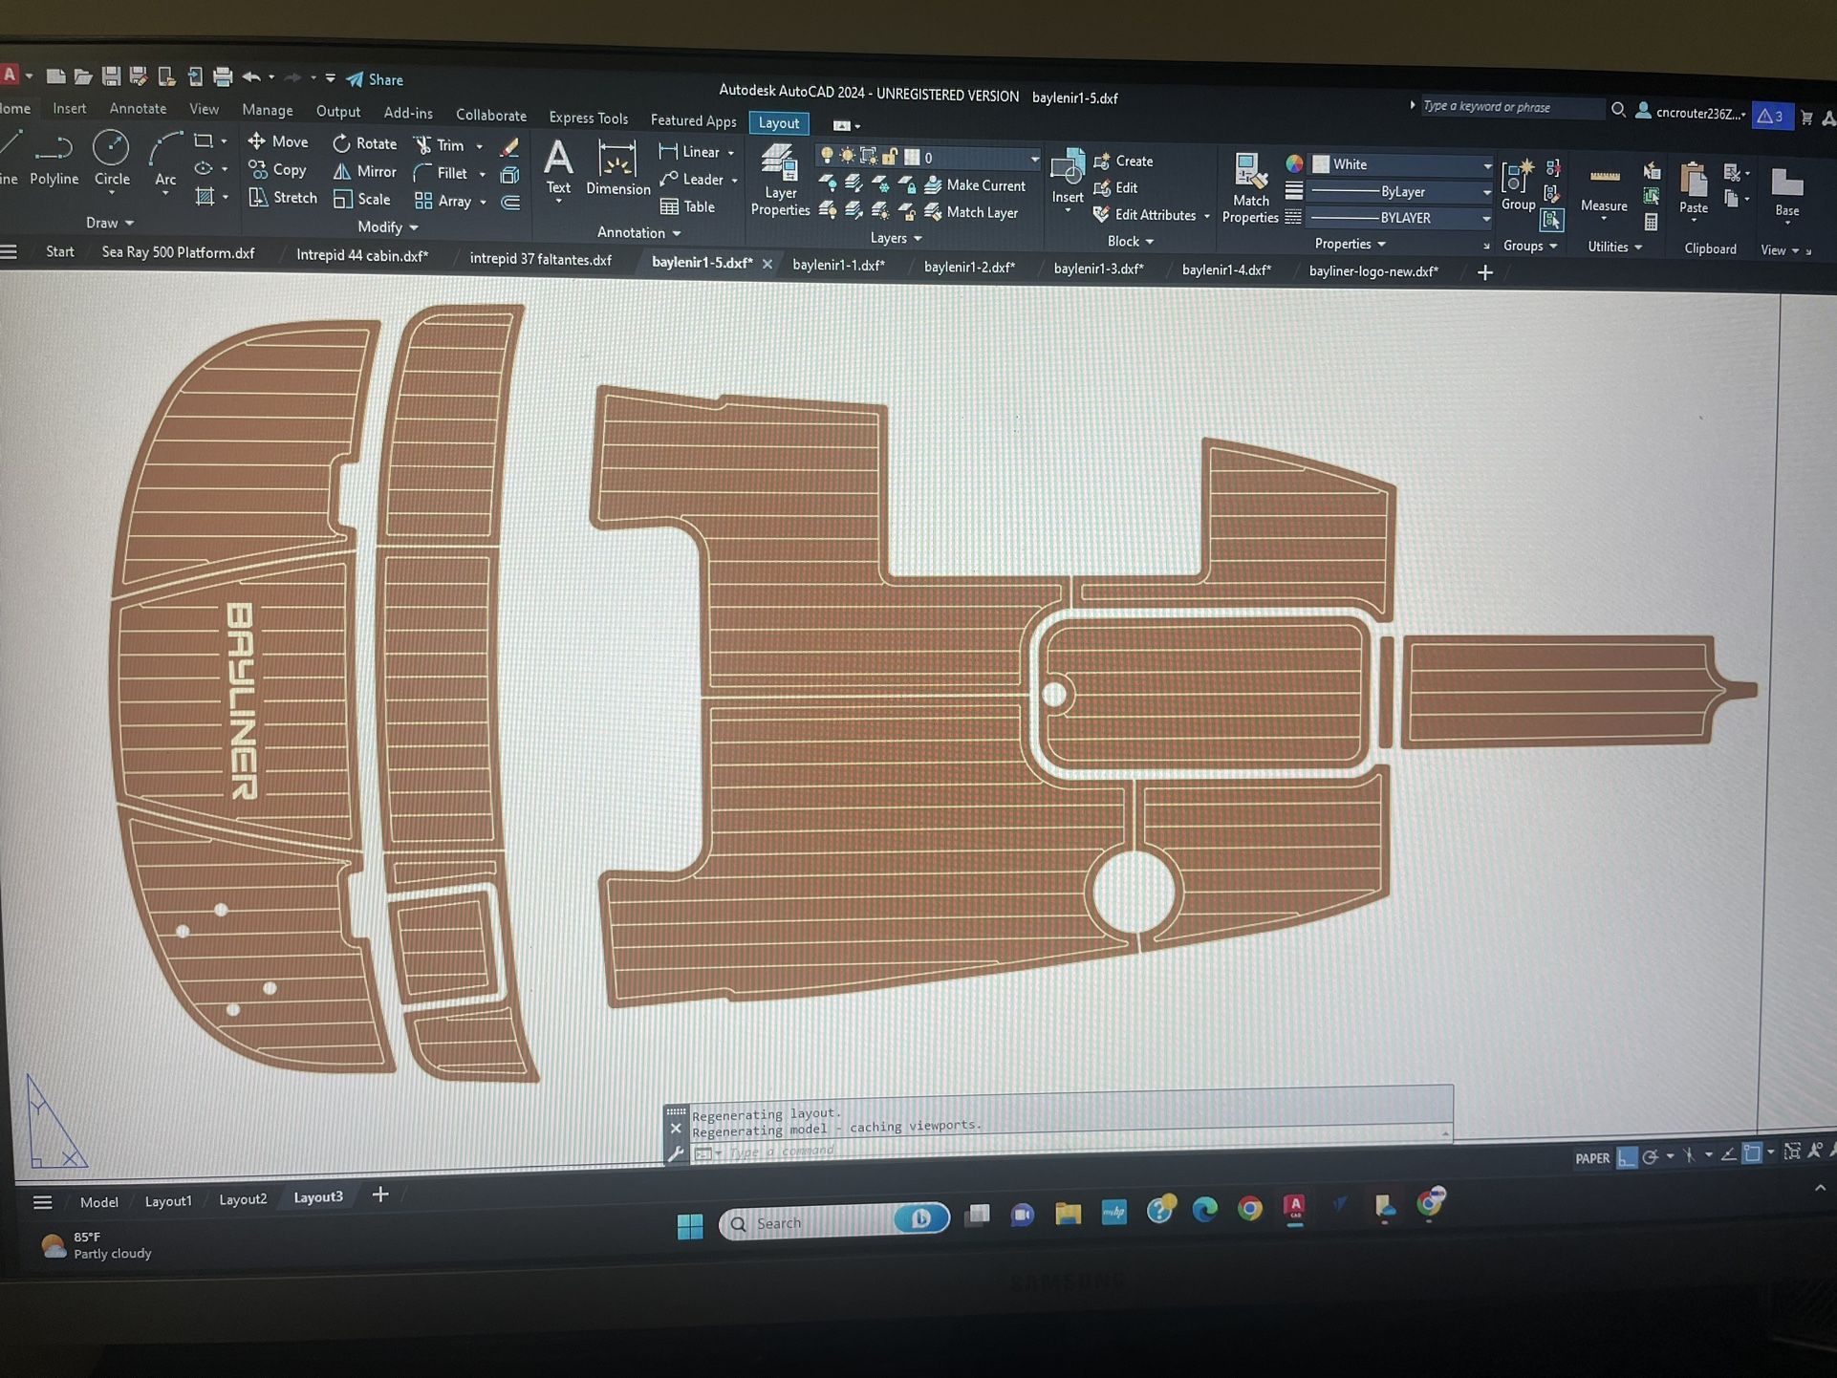The image size is (1837, 1378).
Task: Activate the Move tool
Action: pyautogui.click(x=278, y=141)
